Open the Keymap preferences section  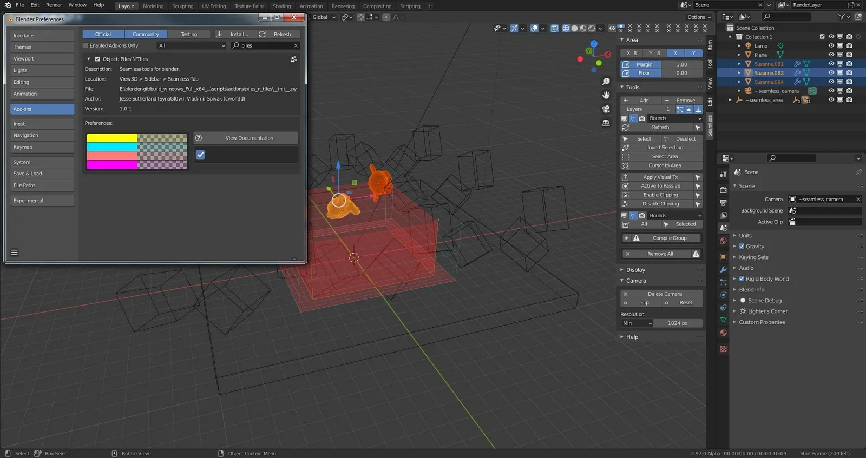click(x=42, y=147)
